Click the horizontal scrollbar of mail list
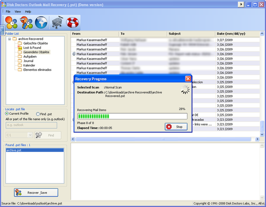The image size is (266, 207). (163, 139)
